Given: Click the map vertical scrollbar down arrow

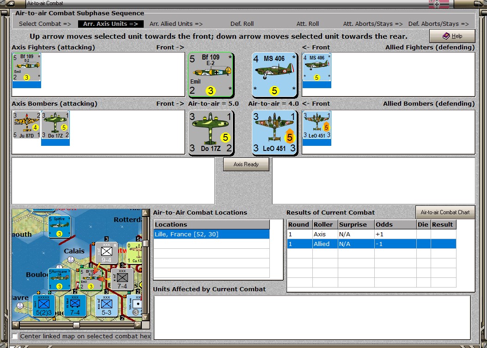Looking at the screenshot, I should pos(146,317).
